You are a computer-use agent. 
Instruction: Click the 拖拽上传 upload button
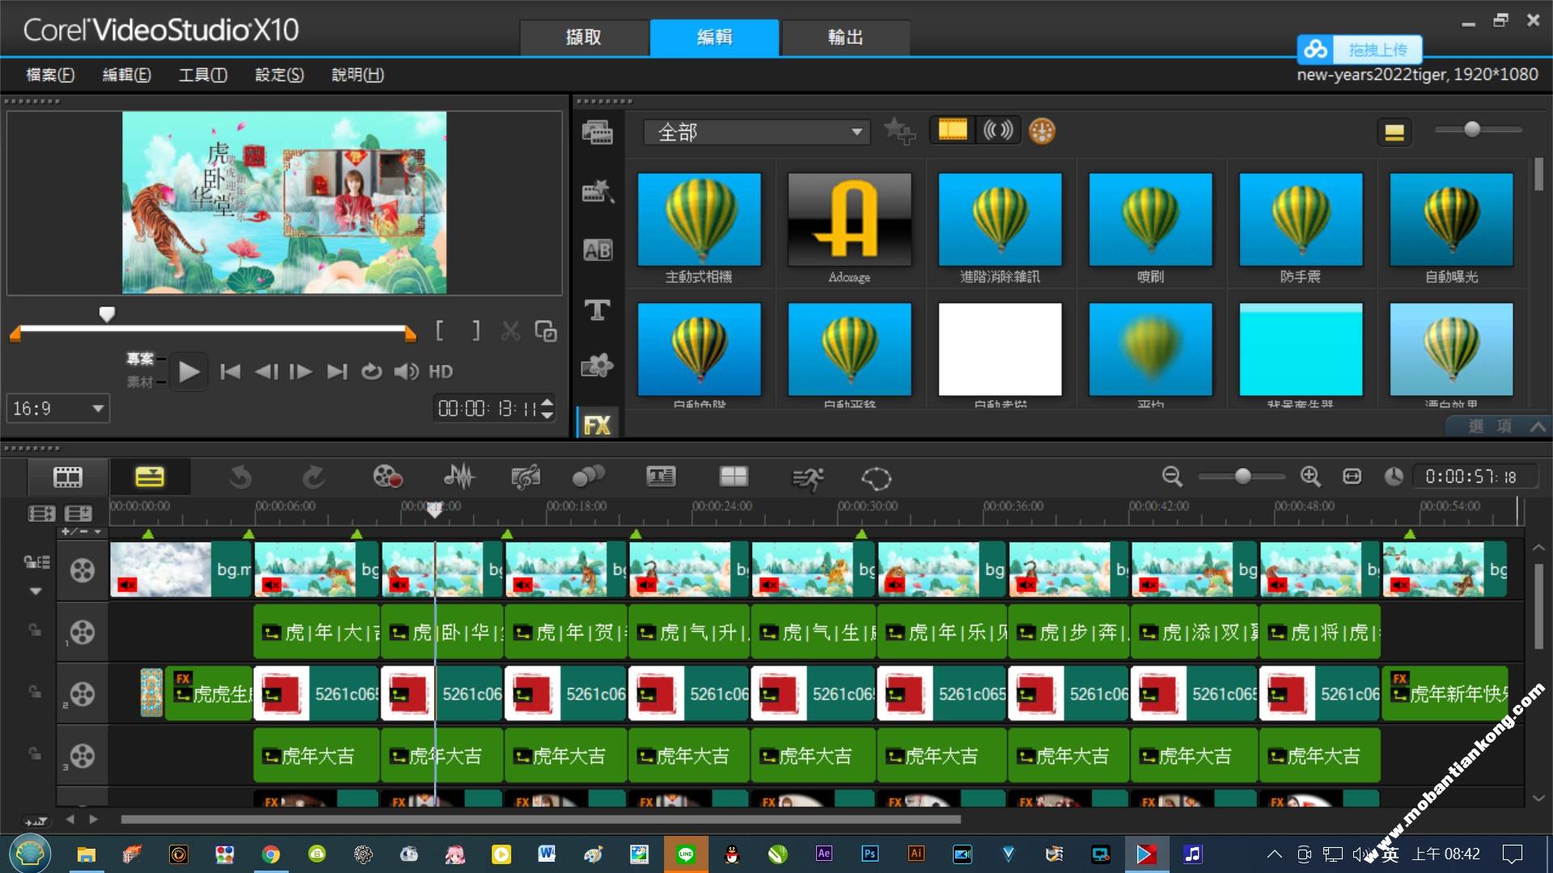(1360, 50)
